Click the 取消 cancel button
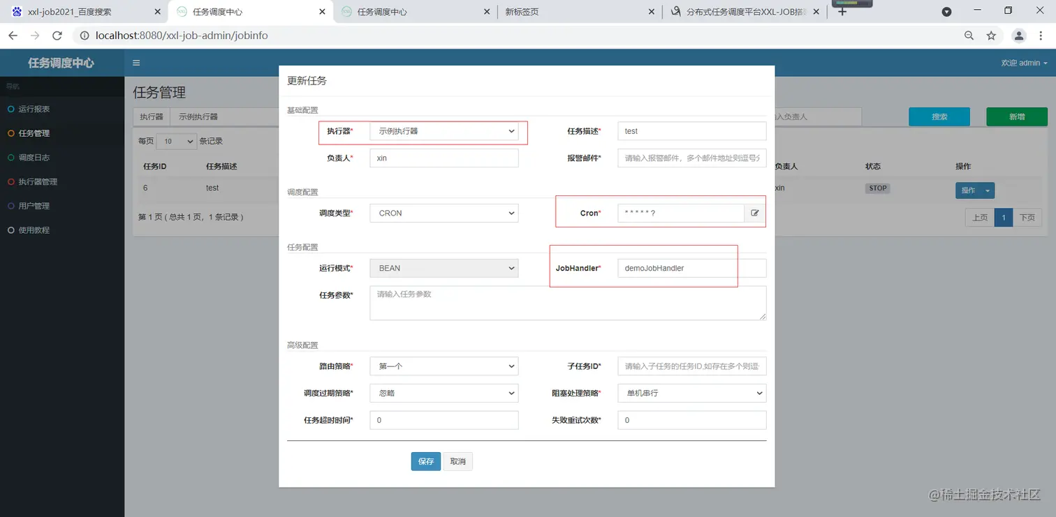The height and width of the screenshot is (517, 1056). pos(458,461)
